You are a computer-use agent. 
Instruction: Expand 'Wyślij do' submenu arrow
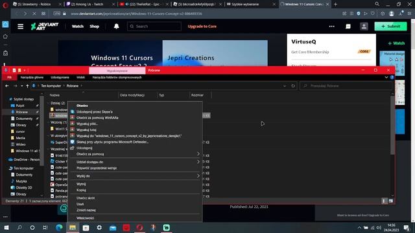point(198,175)
